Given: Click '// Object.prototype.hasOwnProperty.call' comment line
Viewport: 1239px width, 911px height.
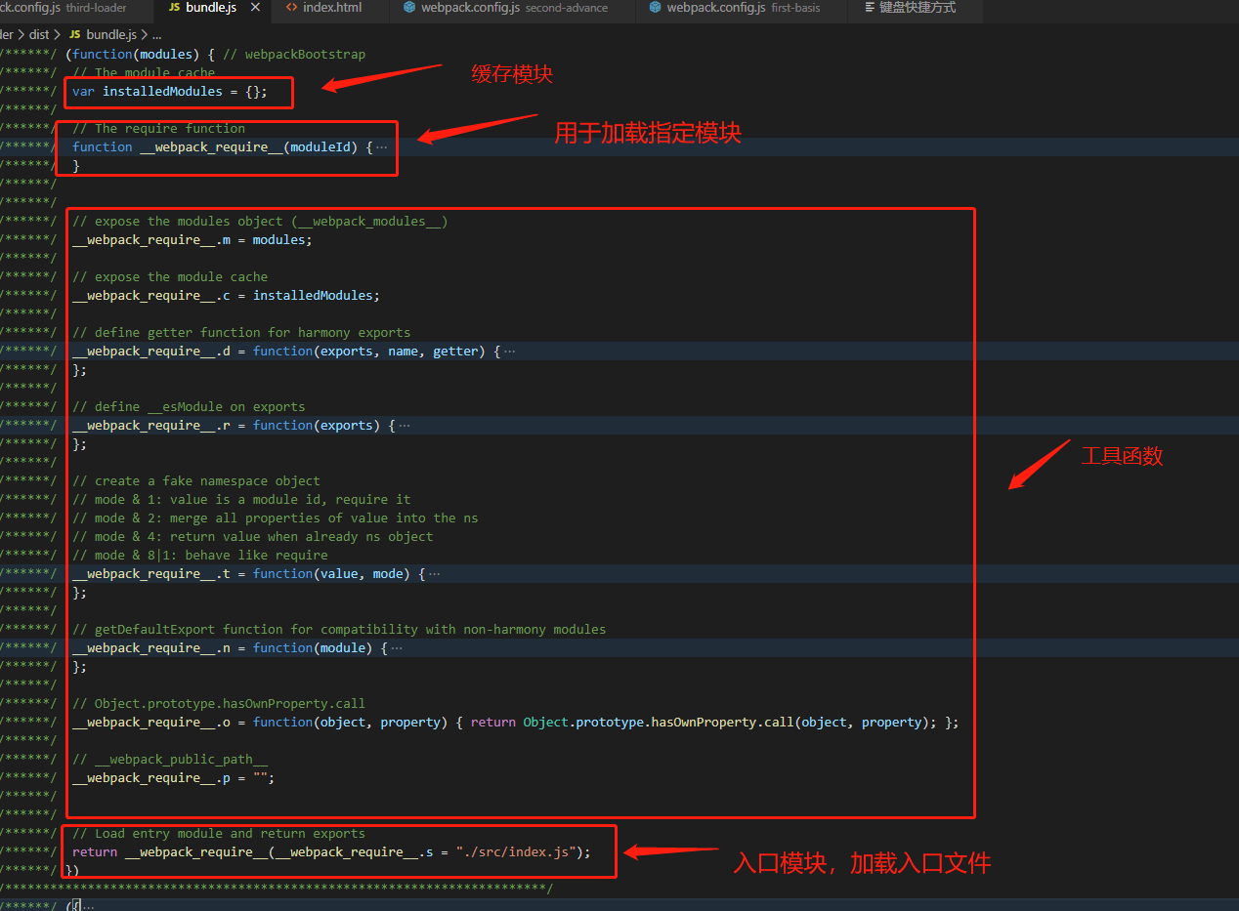Looking at the screenshot, I should (x=219, y=703).
